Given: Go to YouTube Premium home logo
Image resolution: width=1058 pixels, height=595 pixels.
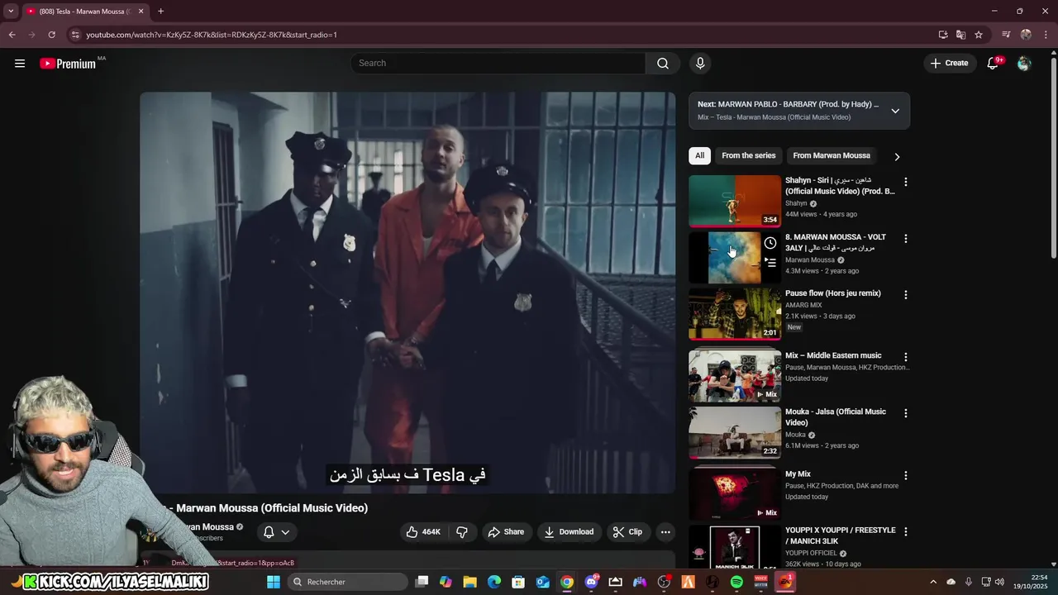Looking at the screenshot, I should (x=68, y=64).
